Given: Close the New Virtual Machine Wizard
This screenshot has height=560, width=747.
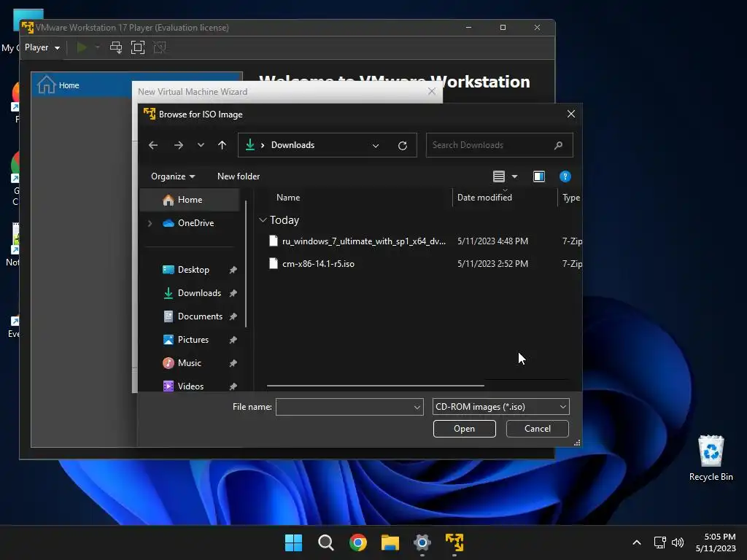Looking at the screenshot, I should click(x=432, y=91).
